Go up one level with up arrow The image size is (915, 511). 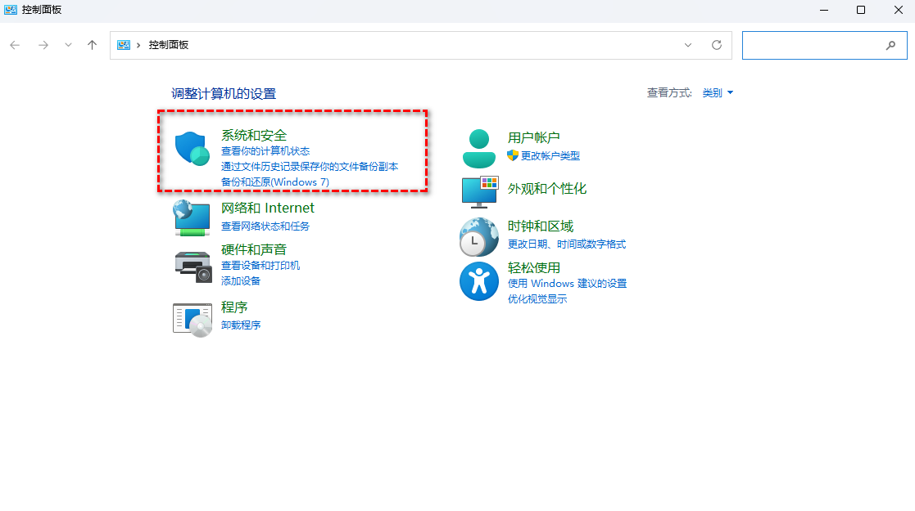tap(93, 45)
